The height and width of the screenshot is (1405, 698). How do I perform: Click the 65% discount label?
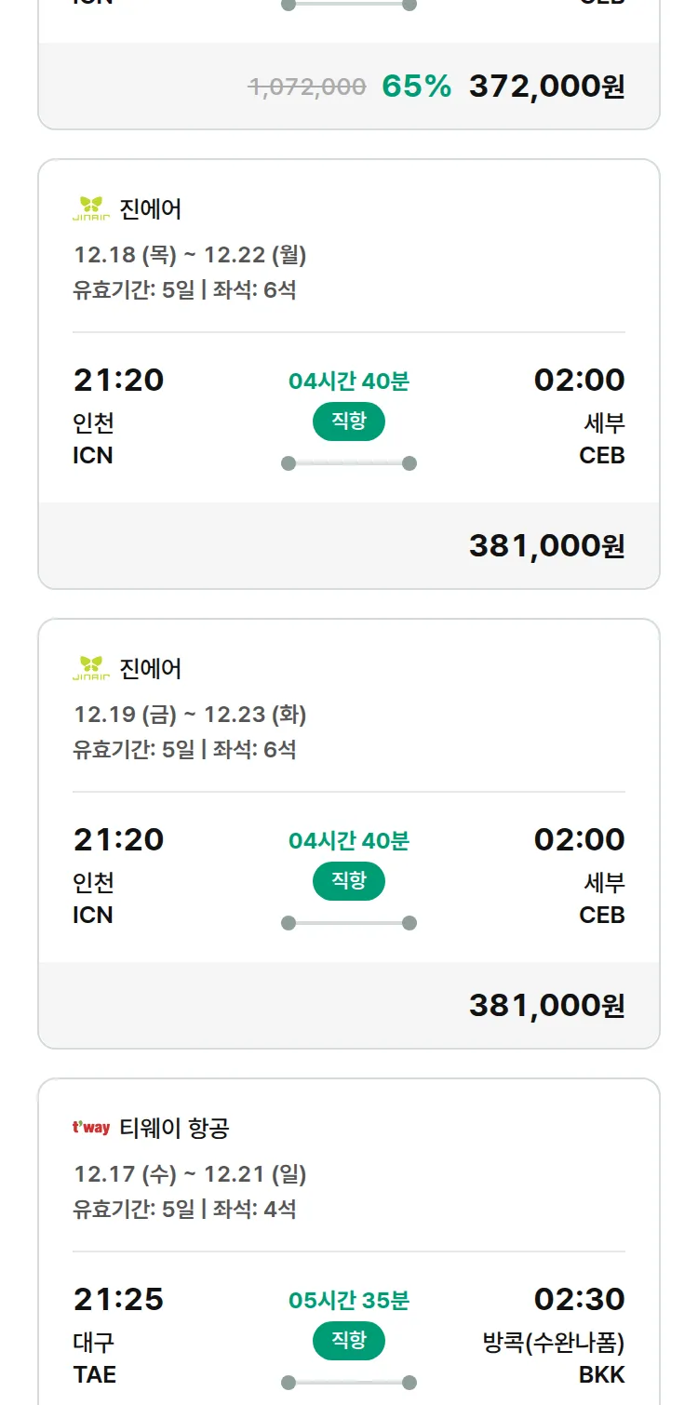[x=416, y=87]
